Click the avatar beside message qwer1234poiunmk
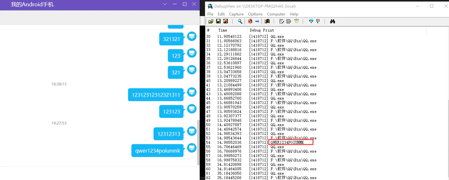 (192, 148)
